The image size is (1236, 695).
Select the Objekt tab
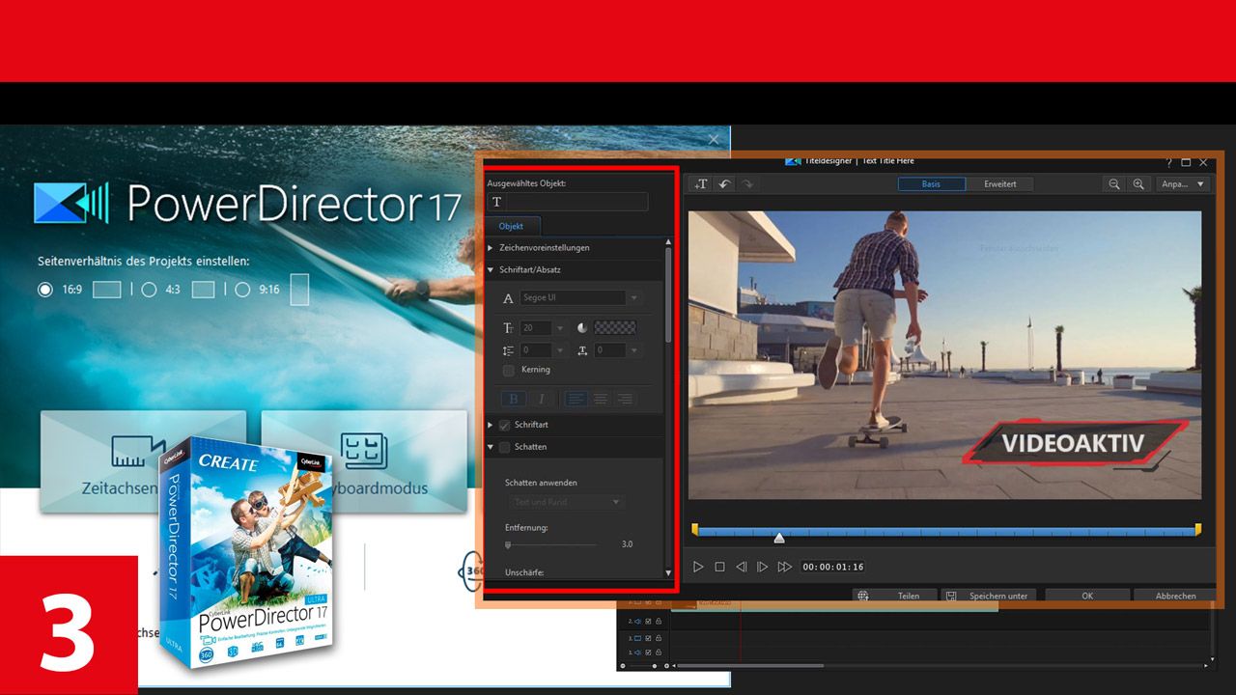click(x=512, y=225)
